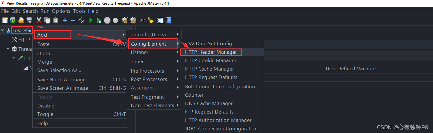
Task: Click the Open file folder icon
Action: click(x=21, y=20)
